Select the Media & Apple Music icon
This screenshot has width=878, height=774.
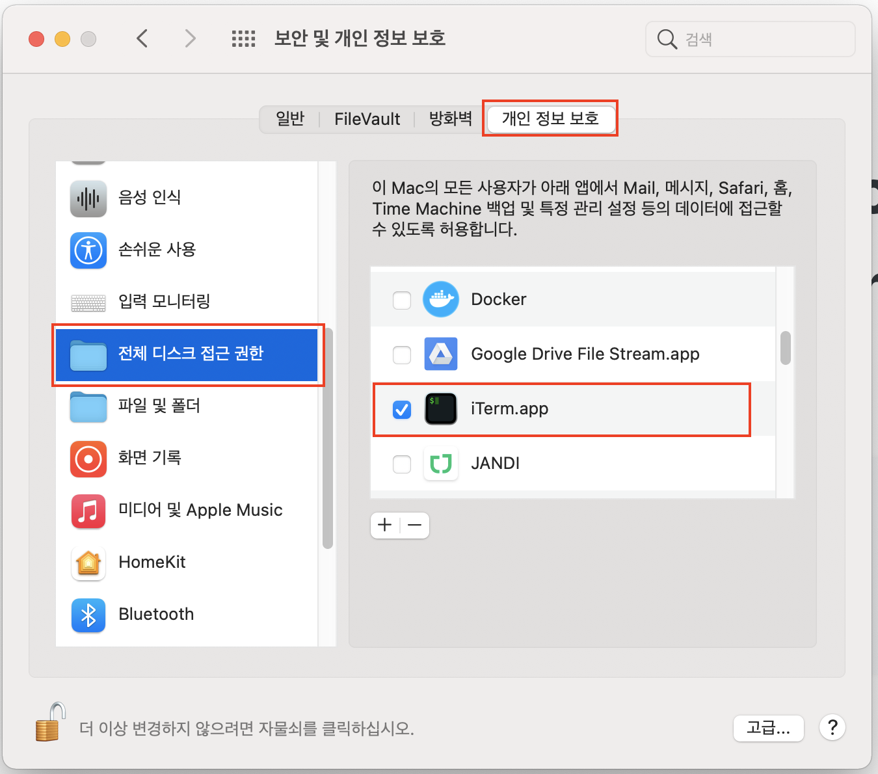tap(88, 511)
